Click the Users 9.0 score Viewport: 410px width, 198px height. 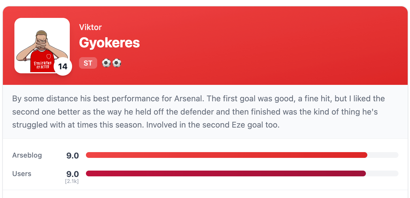(72, 174)
